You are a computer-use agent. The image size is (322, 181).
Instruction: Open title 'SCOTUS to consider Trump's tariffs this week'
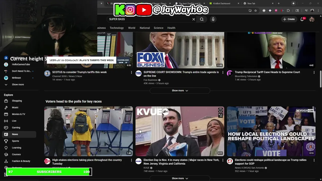pyautogui.click(x=79, y=72)
